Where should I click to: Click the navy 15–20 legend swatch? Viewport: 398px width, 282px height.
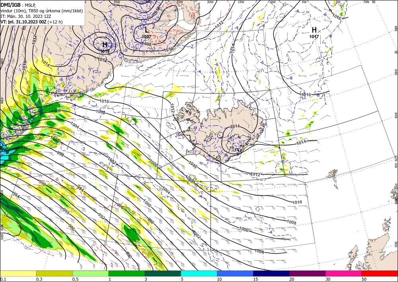(x=271, y=273)
